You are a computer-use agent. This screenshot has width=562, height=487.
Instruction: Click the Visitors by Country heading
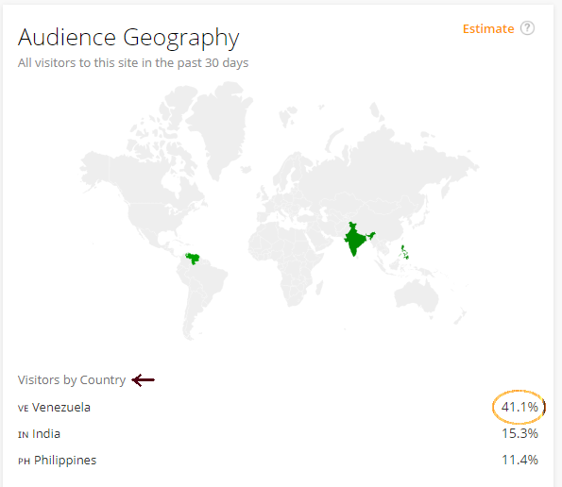[72, 379]
